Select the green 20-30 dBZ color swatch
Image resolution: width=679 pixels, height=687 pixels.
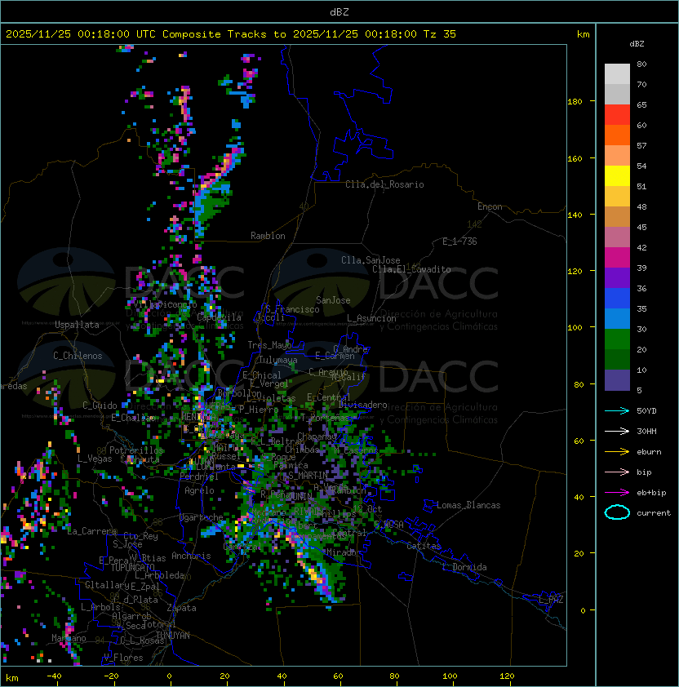(617, 339)
